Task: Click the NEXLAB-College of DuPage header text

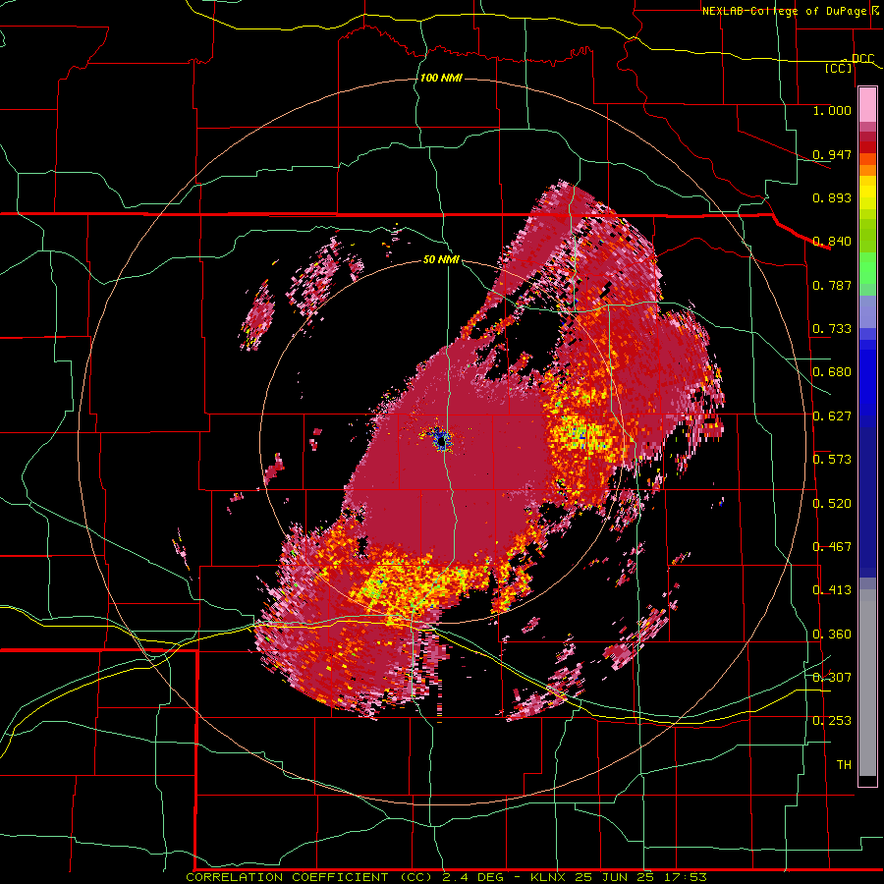Action: point(785,11)
